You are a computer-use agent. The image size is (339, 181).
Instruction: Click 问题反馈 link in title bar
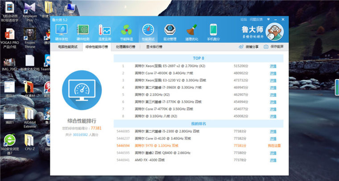click(256, 19)
